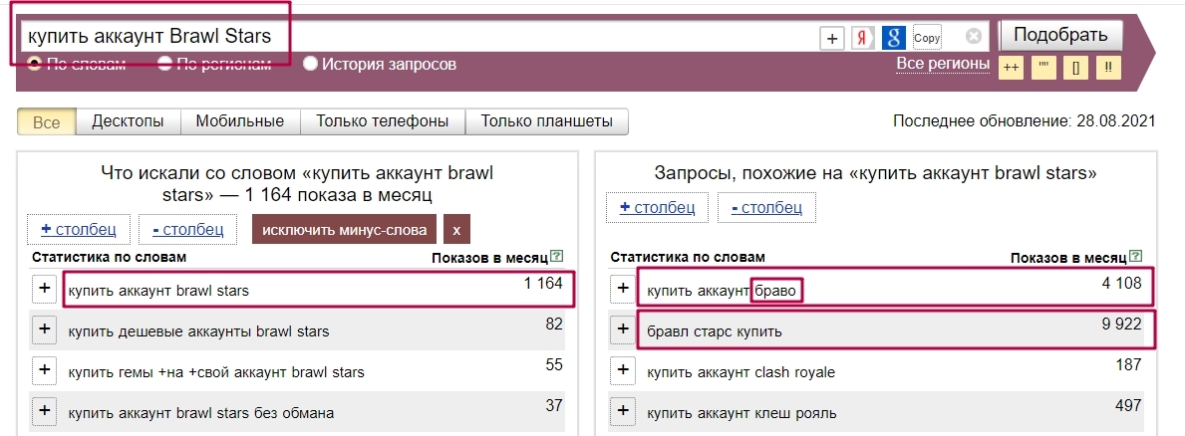Click "исключить минус-слова" button
Viewport: 1185px width, 436px height.
(x=345, y=230)
